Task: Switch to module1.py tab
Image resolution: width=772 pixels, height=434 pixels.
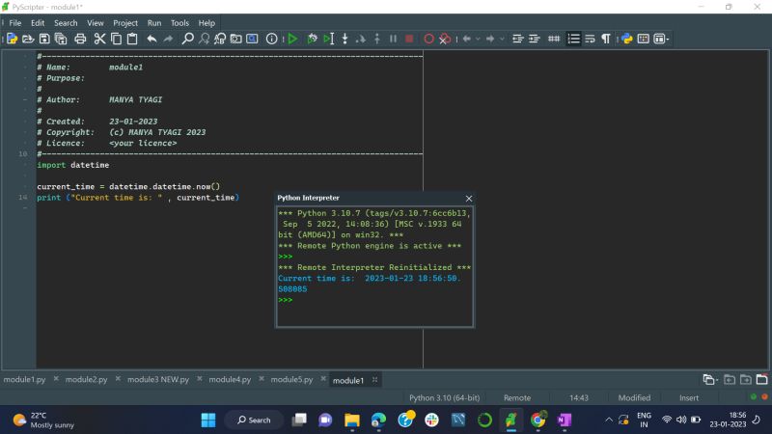Action: pos(25,380)
